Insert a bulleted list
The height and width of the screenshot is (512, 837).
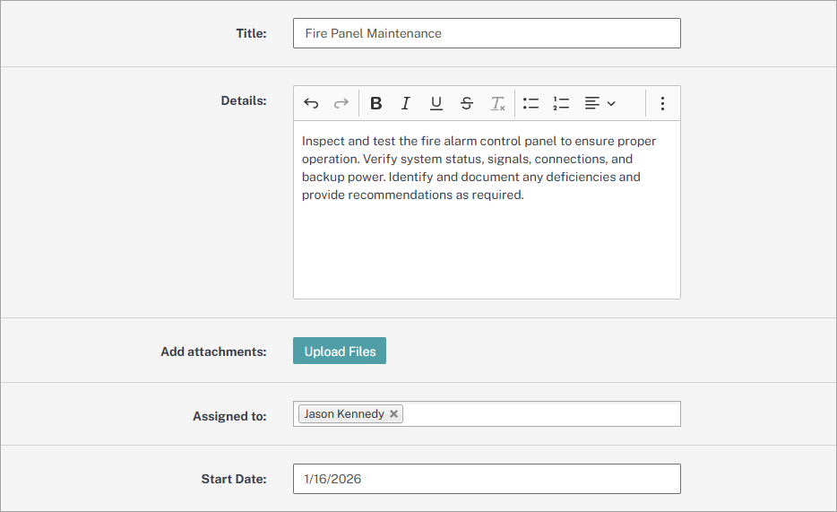pos(531,103)
